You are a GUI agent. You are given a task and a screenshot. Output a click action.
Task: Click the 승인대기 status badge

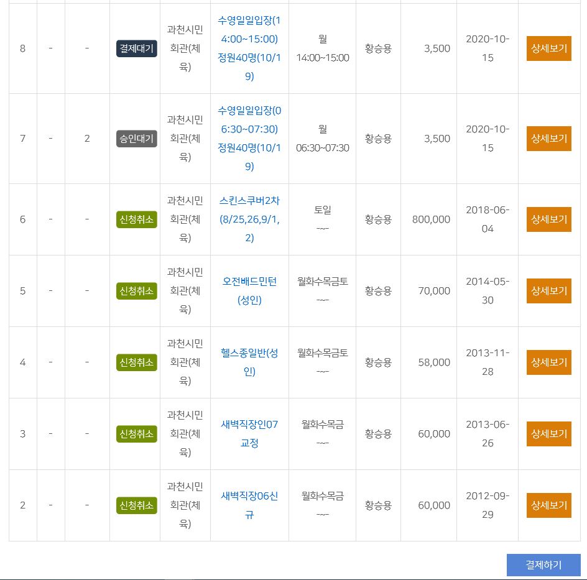tap(136, 139)
